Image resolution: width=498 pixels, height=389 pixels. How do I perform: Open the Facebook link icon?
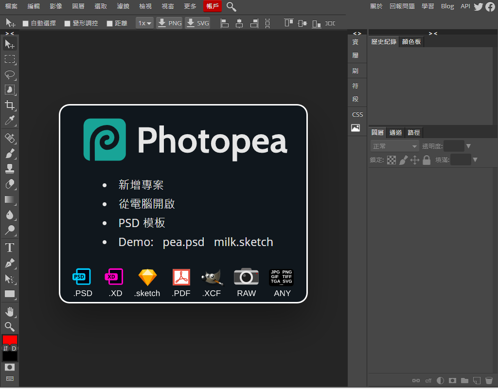(x=490, y=7)
